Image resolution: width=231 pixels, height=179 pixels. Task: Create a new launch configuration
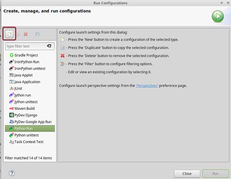pyautogui.click(x=9, y=34)
